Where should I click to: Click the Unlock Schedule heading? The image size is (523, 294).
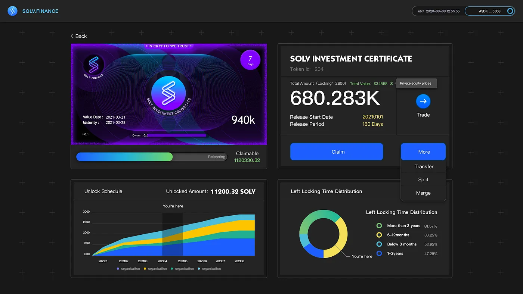tap(103, 191)
